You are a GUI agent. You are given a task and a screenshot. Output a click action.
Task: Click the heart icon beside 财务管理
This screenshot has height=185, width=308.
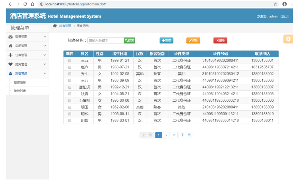coord(11,64)
